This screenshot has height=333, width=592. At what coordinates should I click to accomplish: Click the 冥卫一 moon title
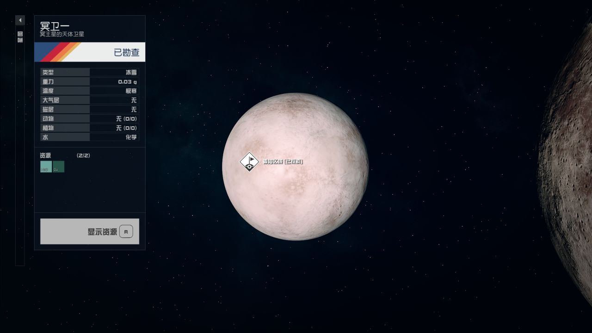pyautogui.click(x=55, y=26)
